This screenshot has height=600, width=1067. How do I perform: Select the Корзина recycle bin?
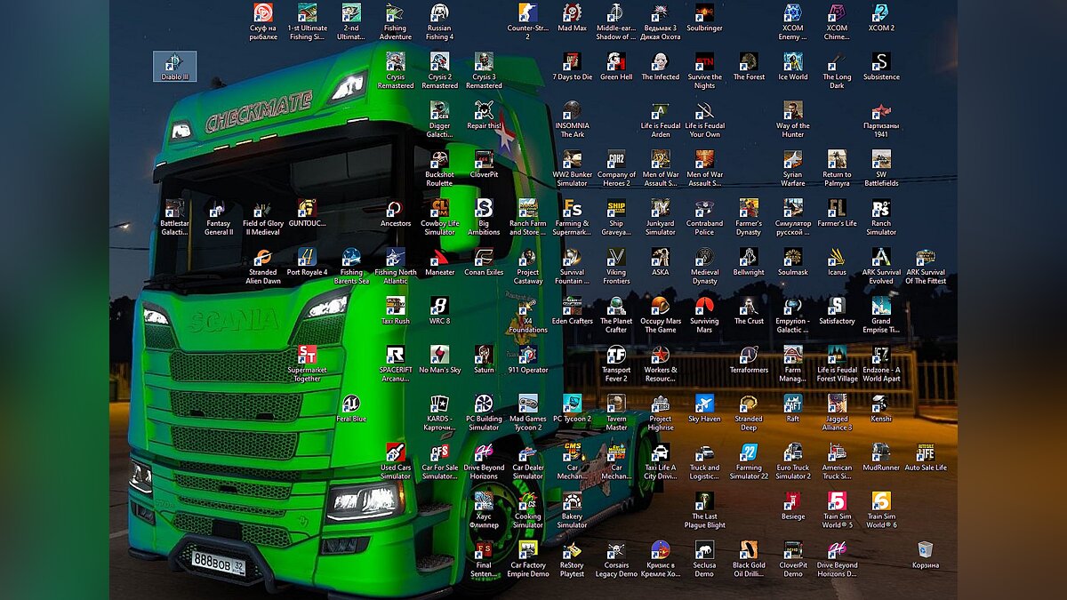(925, 556)
